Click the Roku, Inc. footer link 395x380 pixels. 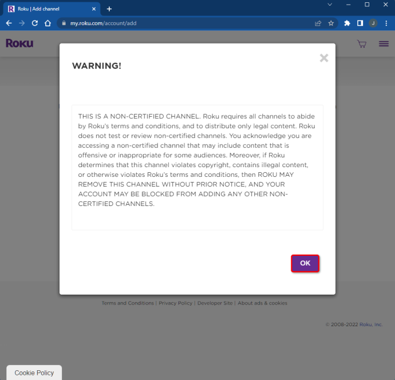tap(371, 324)
